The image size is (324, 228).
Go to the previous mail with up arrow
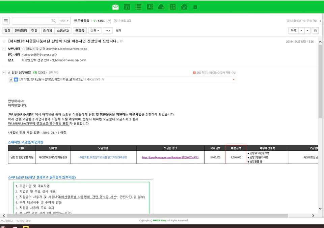301,31
